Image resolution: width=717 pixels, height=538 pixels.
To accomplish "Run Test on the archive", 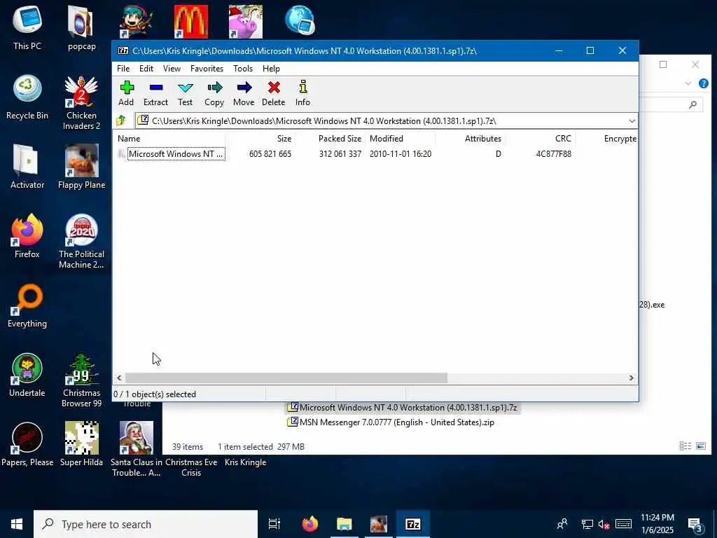I will point(185,93).
